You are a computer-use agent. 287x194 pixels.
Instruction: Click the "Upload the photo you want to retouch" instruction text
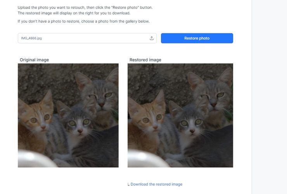coord(51,7)
